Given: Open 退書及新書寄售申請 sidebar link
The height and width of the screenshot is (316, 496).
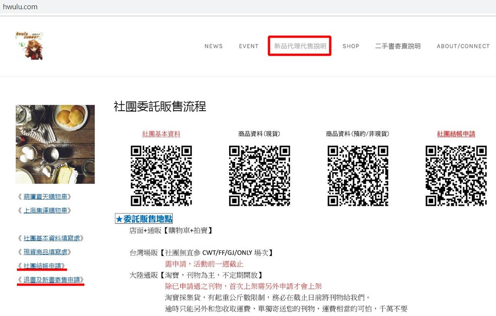Looking at the screenshot, I should (51, 280).
